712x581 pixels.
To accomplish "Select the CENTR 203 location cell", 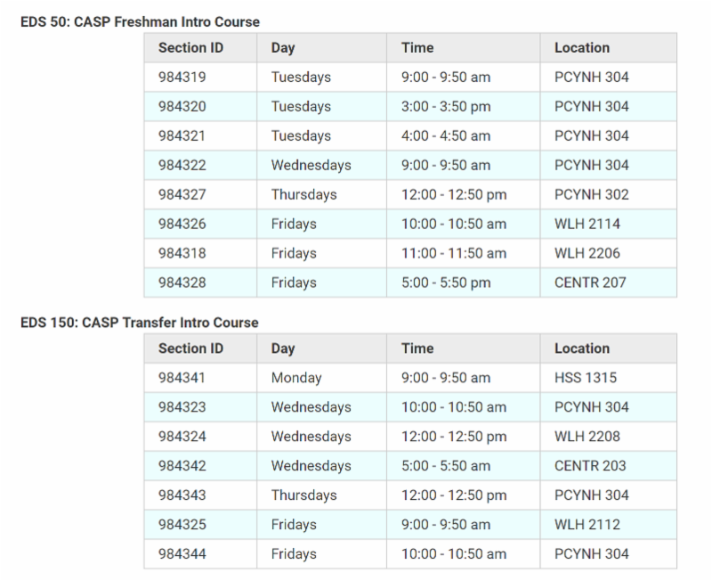I will [x=590, y=466].
